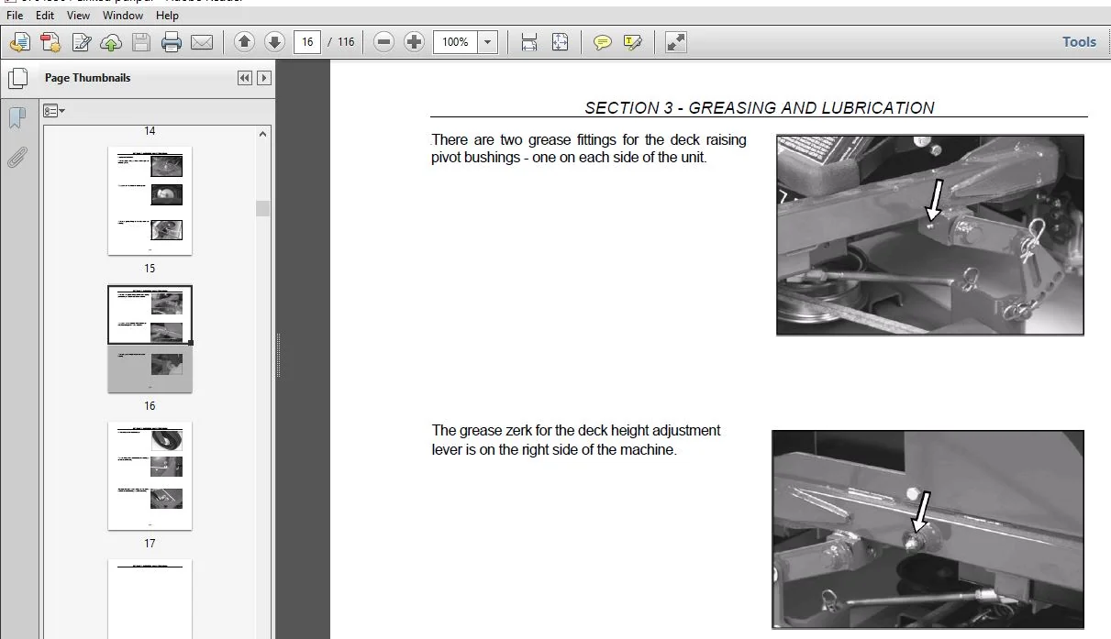Click the expand panel right-arrow button
Screen dimensions: 1111x639
click(264, 78)
